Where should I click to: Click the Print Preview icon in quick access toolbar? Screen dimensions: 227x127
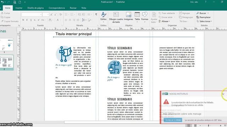[x=15, y=2]
